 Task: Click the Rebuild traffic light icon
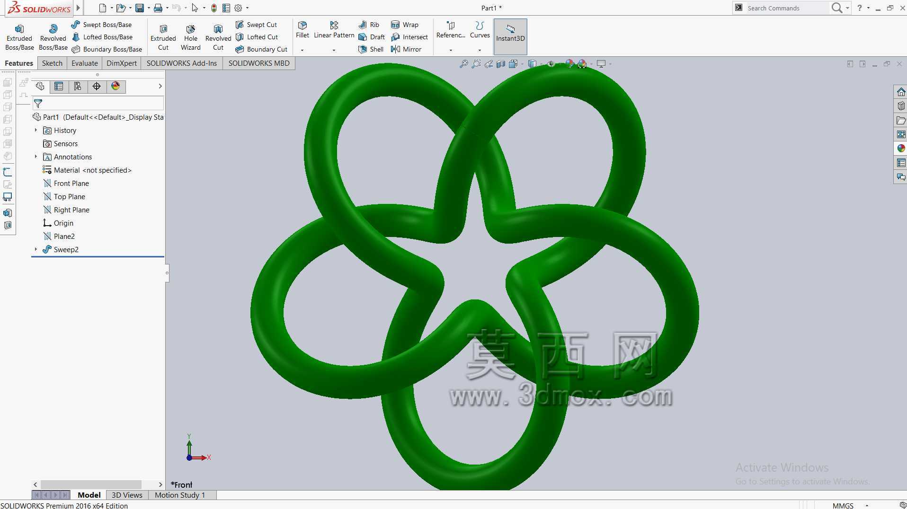pyautogui.click(x=214, y=8)
